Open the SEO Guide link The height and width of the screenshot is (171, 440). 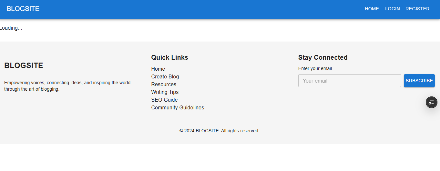pyautogui.click(x=164, y=100)
